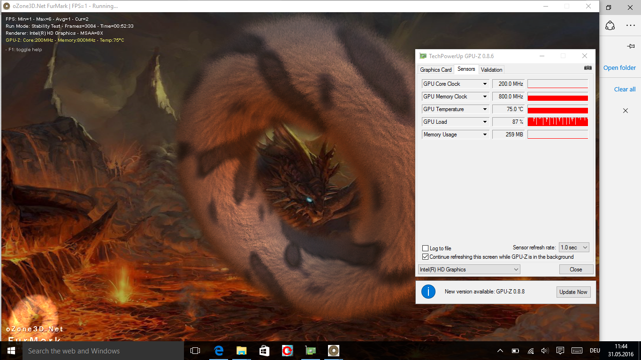Switch to the Validation tab
Screen dimensions: 641x360
492,70
